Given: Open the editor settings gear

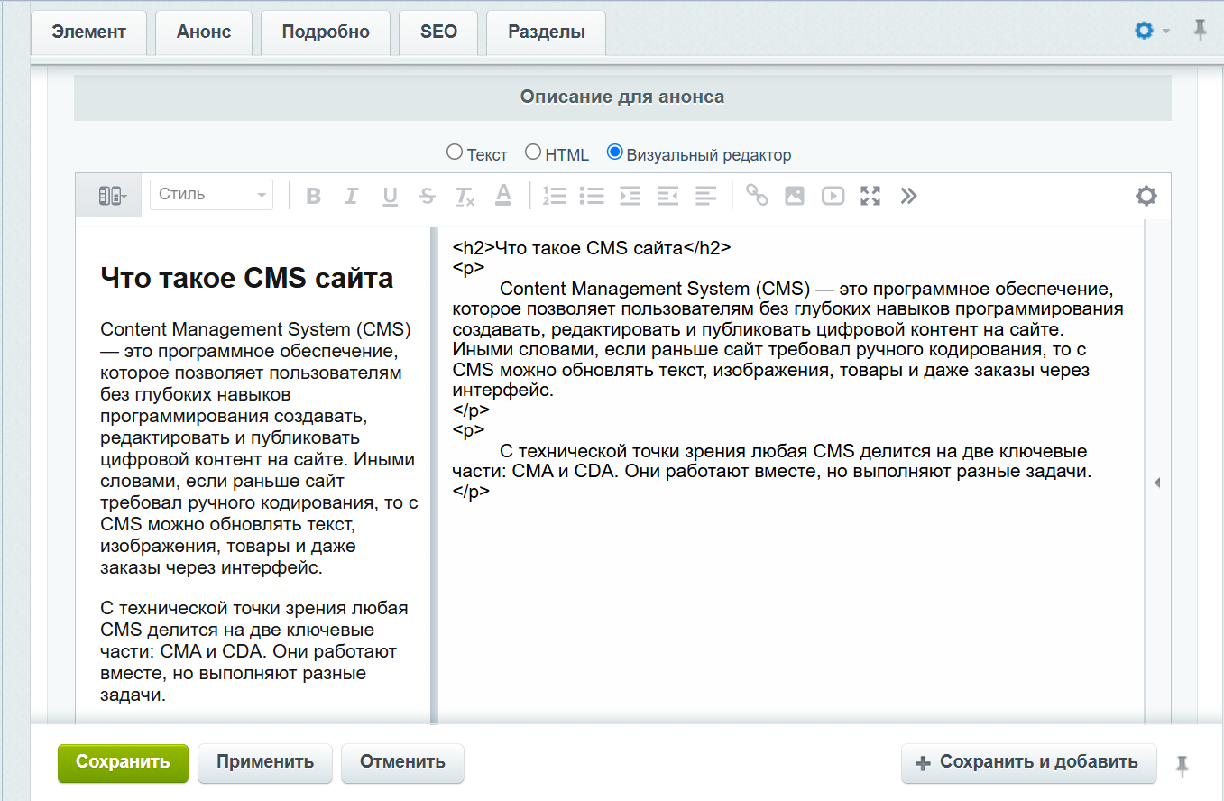Looking at the screenshot, I should pyautogui.click(x=1146, y=196).
